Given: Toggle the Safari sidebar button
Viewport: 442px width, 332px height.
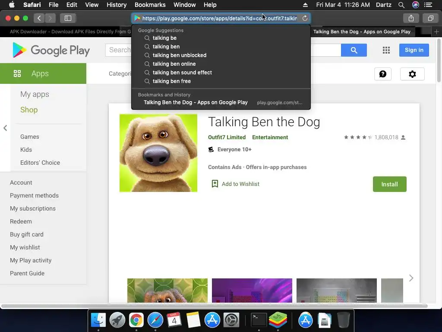Looking at the screenshot, I should pos(68,18).
